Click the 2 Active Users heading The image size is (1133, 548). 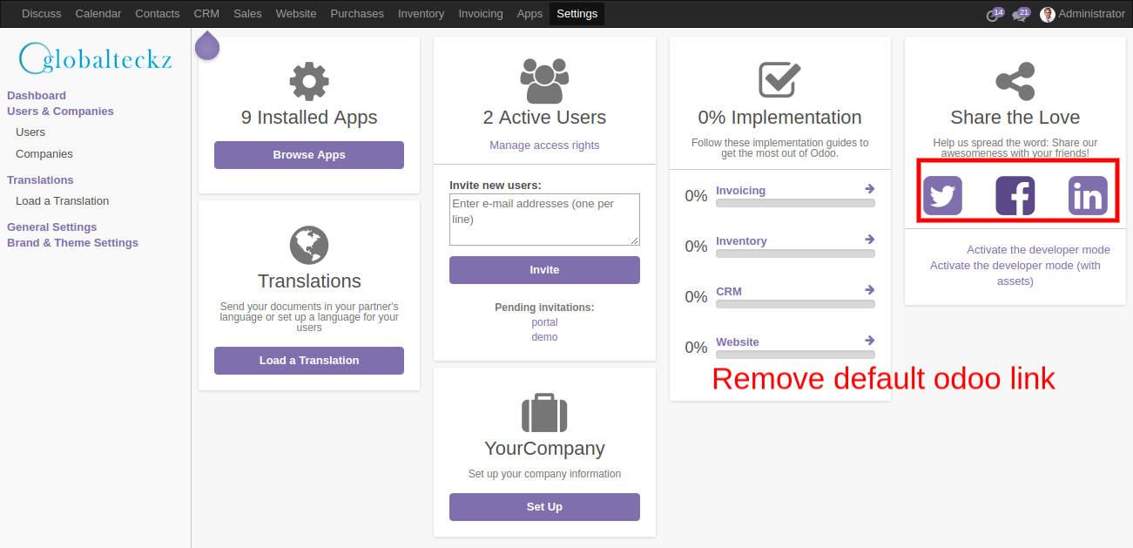tap(544, 118)
